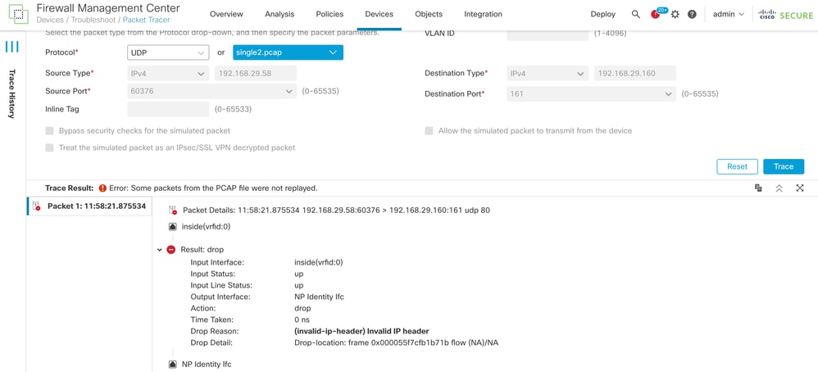Click the Packet 1 drop status icon
This screenshot has width=818, height=372.
[37, 206]
